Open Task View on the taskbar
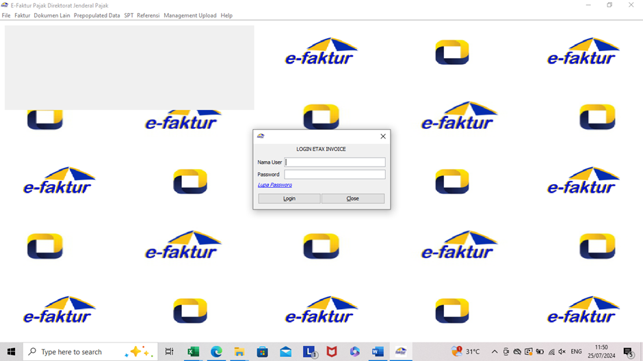Viewport: 643px width, 361px height. coord(169,351)
